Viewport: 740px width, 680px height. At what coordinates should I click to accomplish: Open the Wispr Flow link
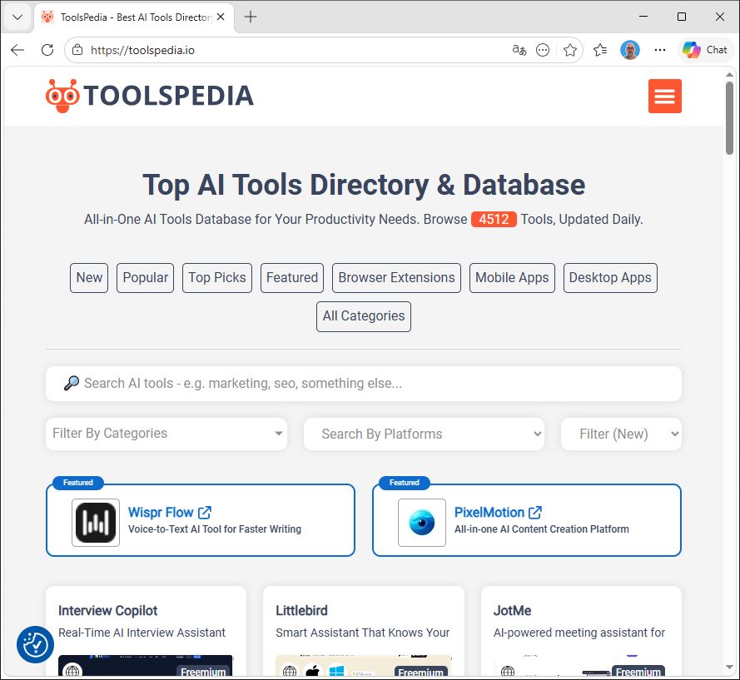point(161,512)
